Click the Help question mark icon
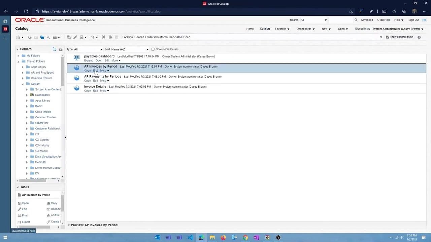The height and width of the screenshot is (242, 431). click(419, 37)
